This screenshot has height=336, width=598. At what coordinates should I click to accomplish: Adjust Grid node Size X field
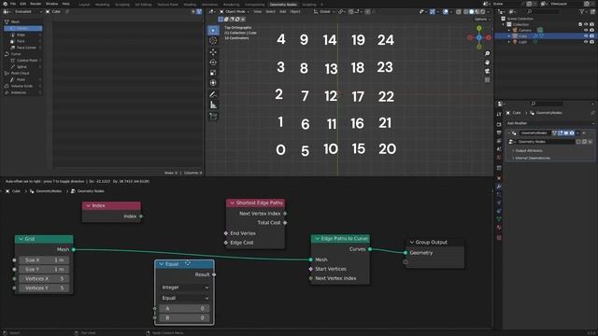pyautogui.click(x=44, y=259)
